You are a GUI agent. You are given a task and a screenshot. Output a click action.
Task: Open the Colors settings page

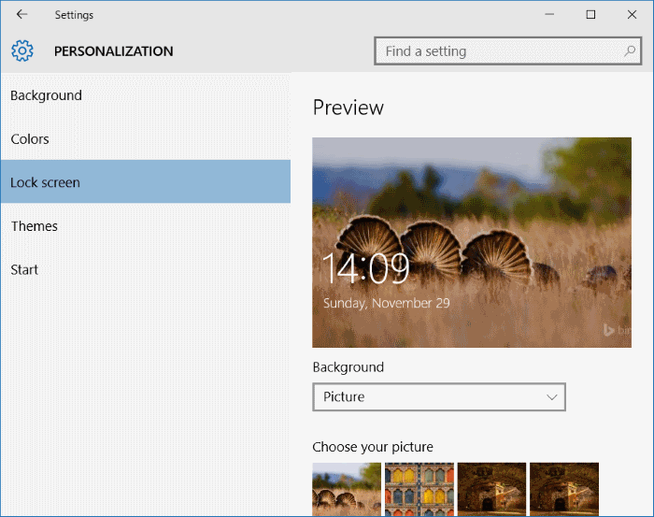click(x=145, y=139)
